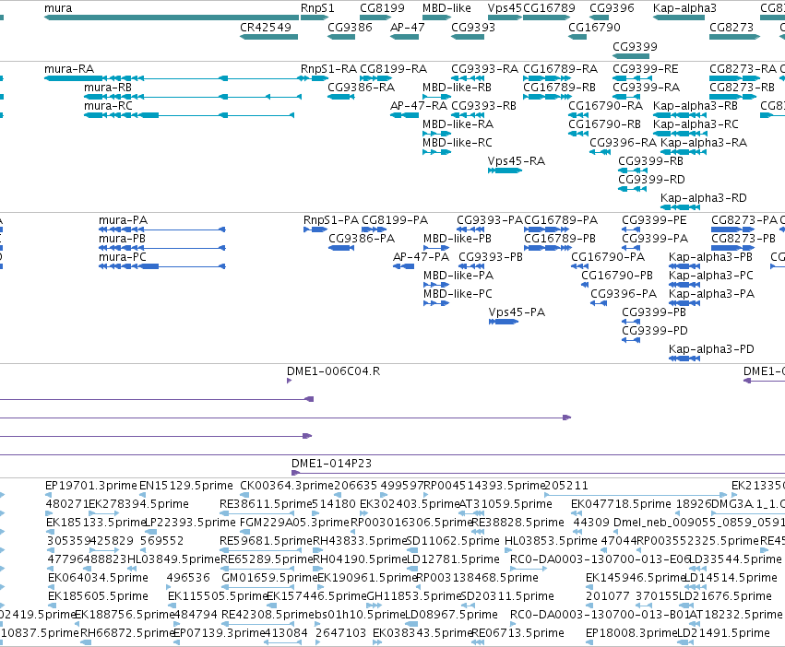785x647 pixels.
Task: Click the 'AP-47-RA' transcript label
Action: coord(419,106)
